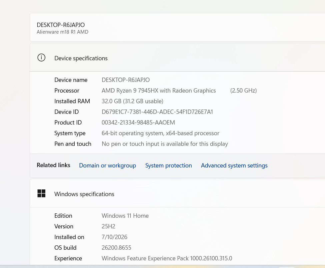Click the Alienware m18 R1 AMD model text
Image resolution: width=325 pixels, height=268 pixels.
click(x=62, y=32)
